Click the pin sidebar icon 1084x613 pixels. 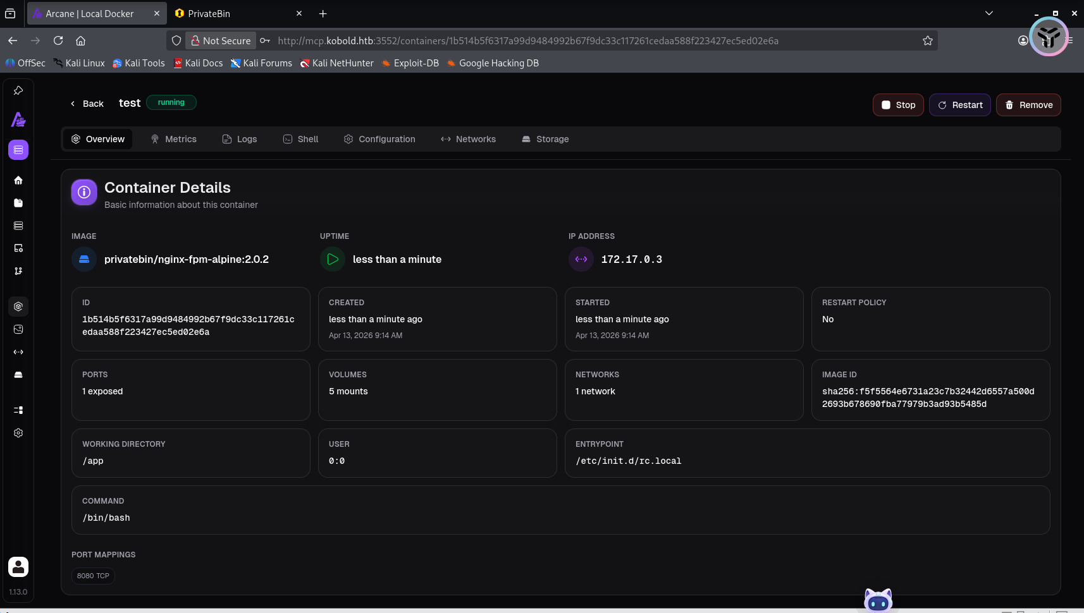coord(18,90)
